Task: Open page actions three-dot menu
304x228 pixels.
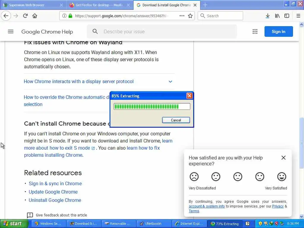Action: click(x=182, y=16)
